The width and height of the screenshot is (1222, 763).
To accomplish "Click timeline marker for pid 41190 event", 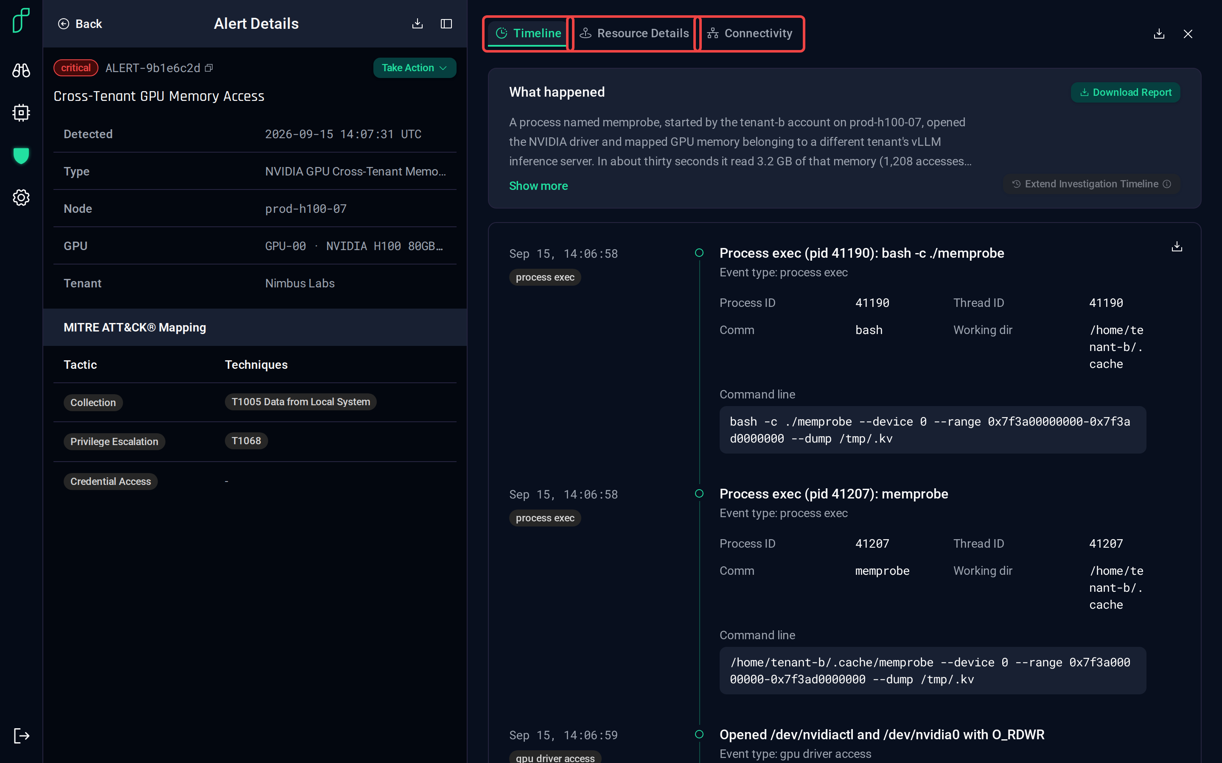I will click(x=699, y=253).
